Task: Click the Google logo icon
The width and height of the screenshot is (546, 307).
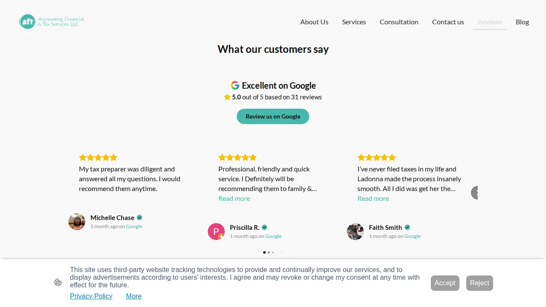Action: [x=235, y=85]
